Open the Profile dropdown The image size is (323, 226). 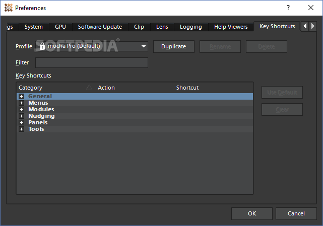pyautogui.click(x=92, y=46)
